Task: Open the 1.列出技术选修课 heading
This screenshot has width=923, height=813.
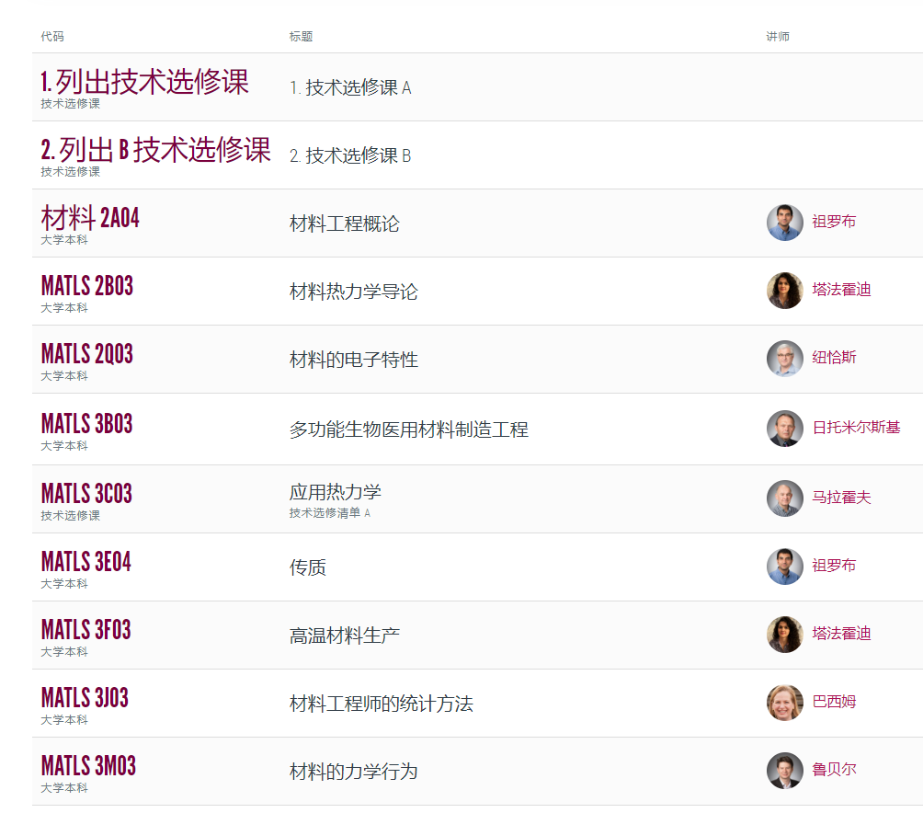Action: tap(144, 82)
